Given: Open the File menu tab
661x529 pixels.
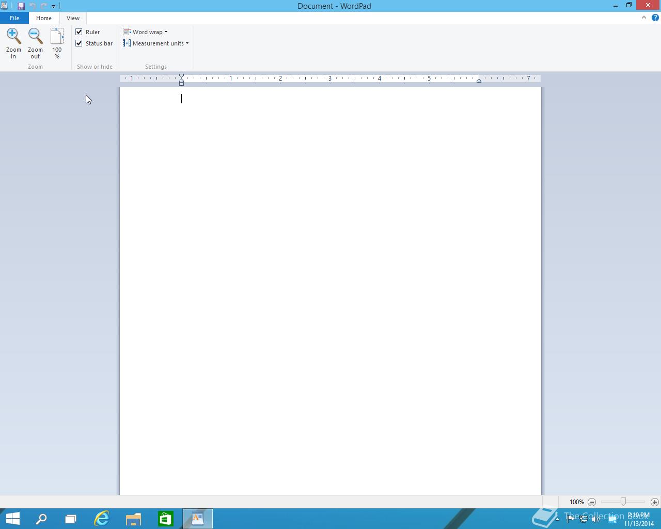Looking at the screenshot, I should click(x=14, y=18).
